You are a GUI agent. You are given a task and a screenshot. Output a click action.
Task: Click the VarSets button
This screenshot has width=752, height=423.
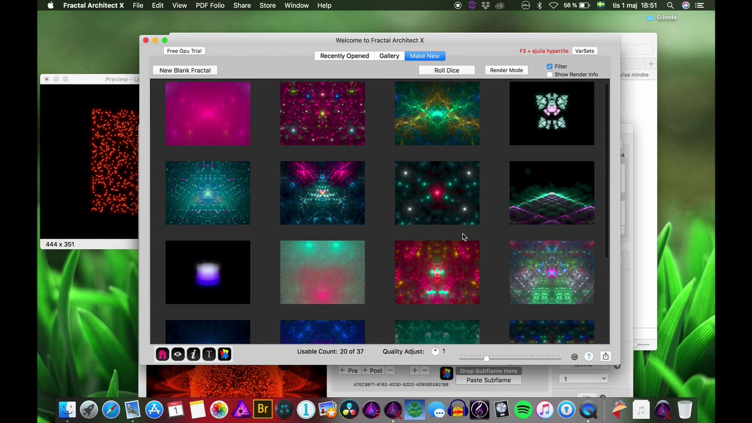point(585,51)
